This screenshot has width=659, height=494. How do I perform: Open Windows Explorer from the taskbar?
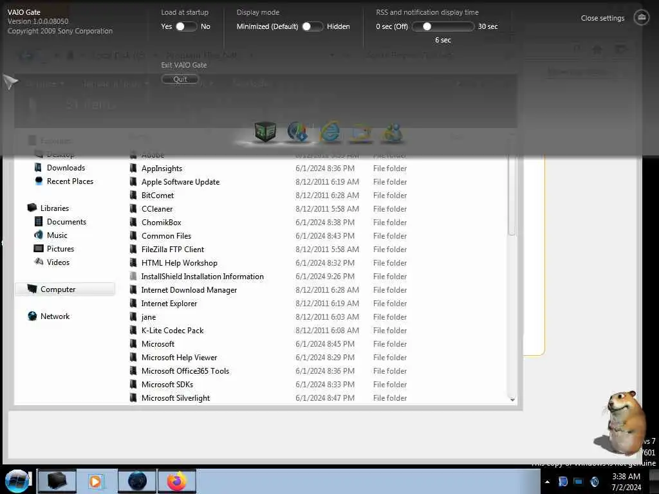point(57,481)
